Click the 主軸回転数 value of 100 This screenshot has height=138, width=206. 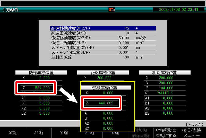coord(126,57)
